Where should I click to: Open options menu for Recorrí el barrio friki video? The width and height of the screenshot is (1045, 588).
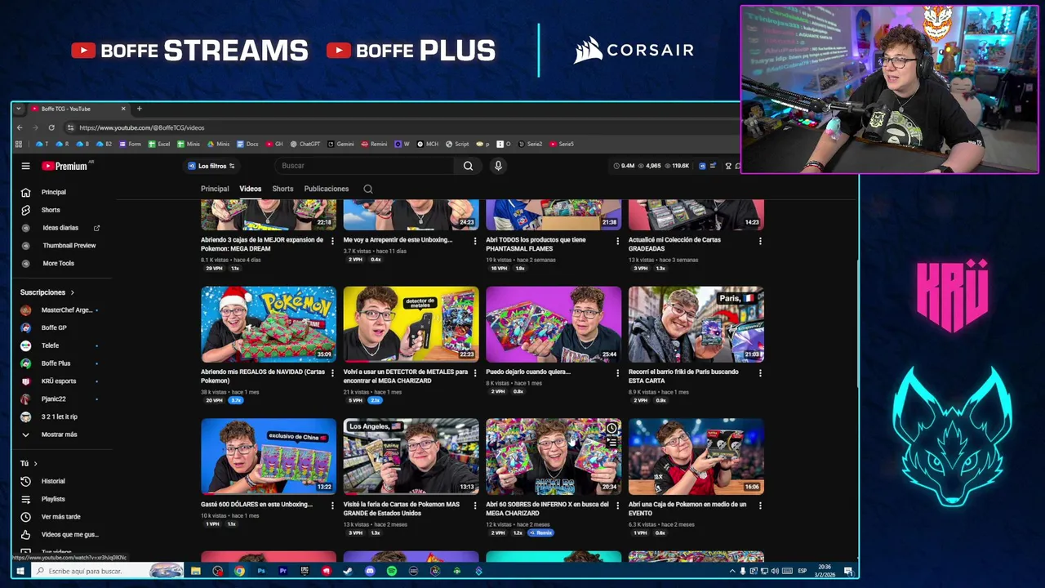[760, 373]
